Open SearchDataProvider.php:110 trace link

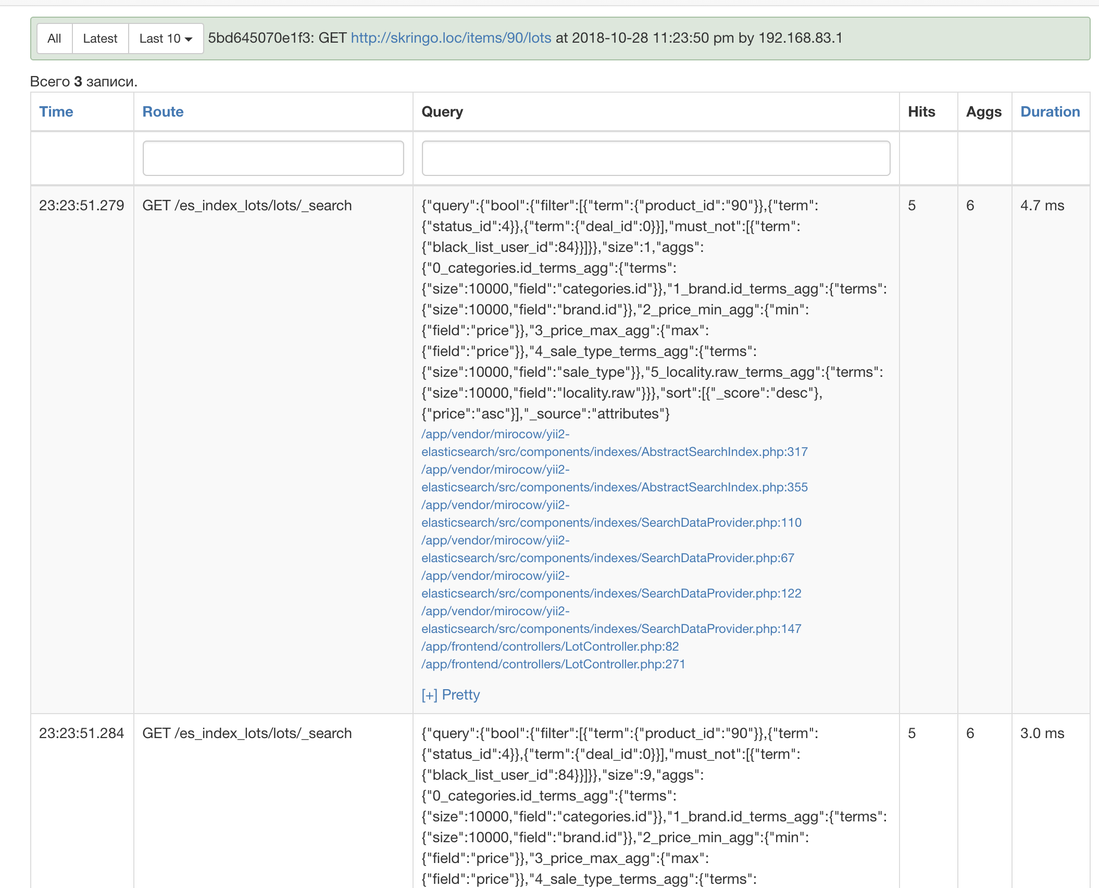click(611, 523)
